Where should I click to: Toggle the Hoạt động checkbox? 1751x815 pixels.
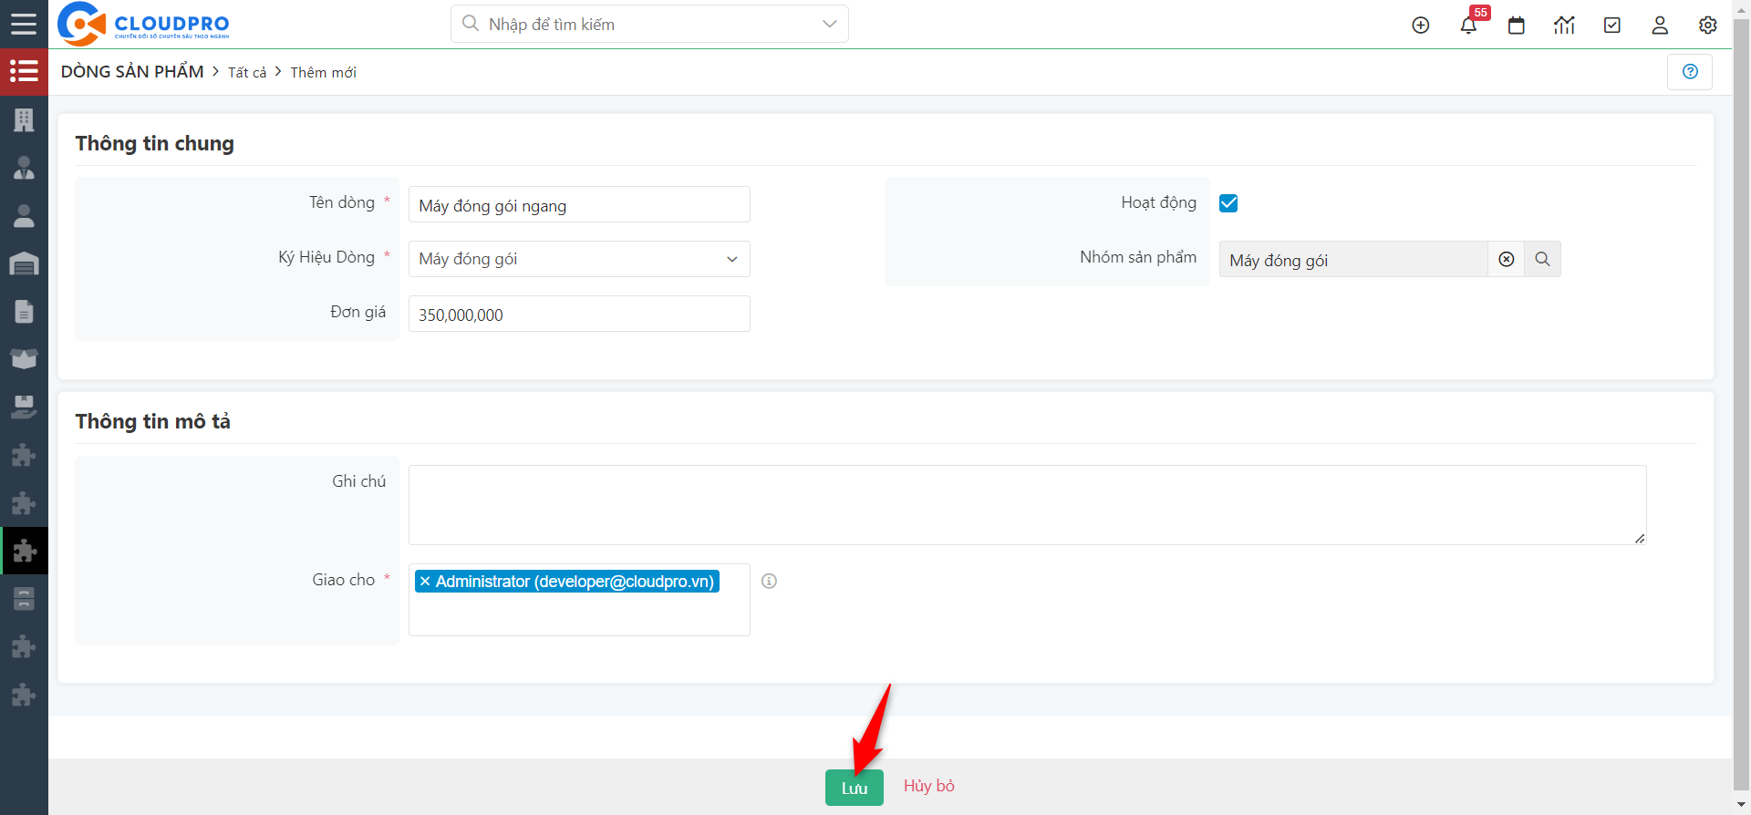[1228, 203]
